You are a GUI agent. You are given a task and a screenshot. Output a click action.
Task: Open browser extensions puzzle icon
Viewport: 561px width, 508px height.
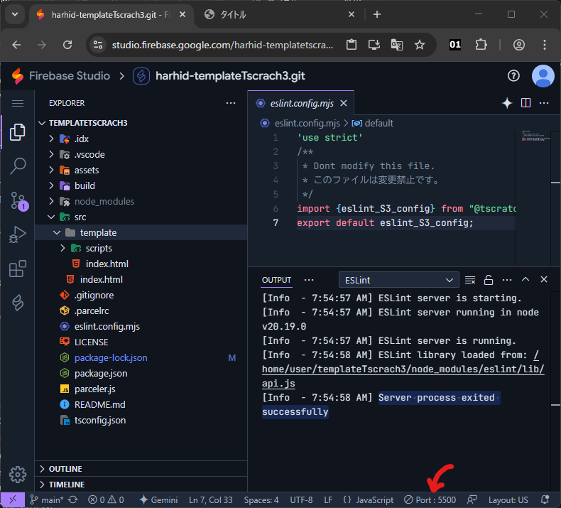pos(481,45)
